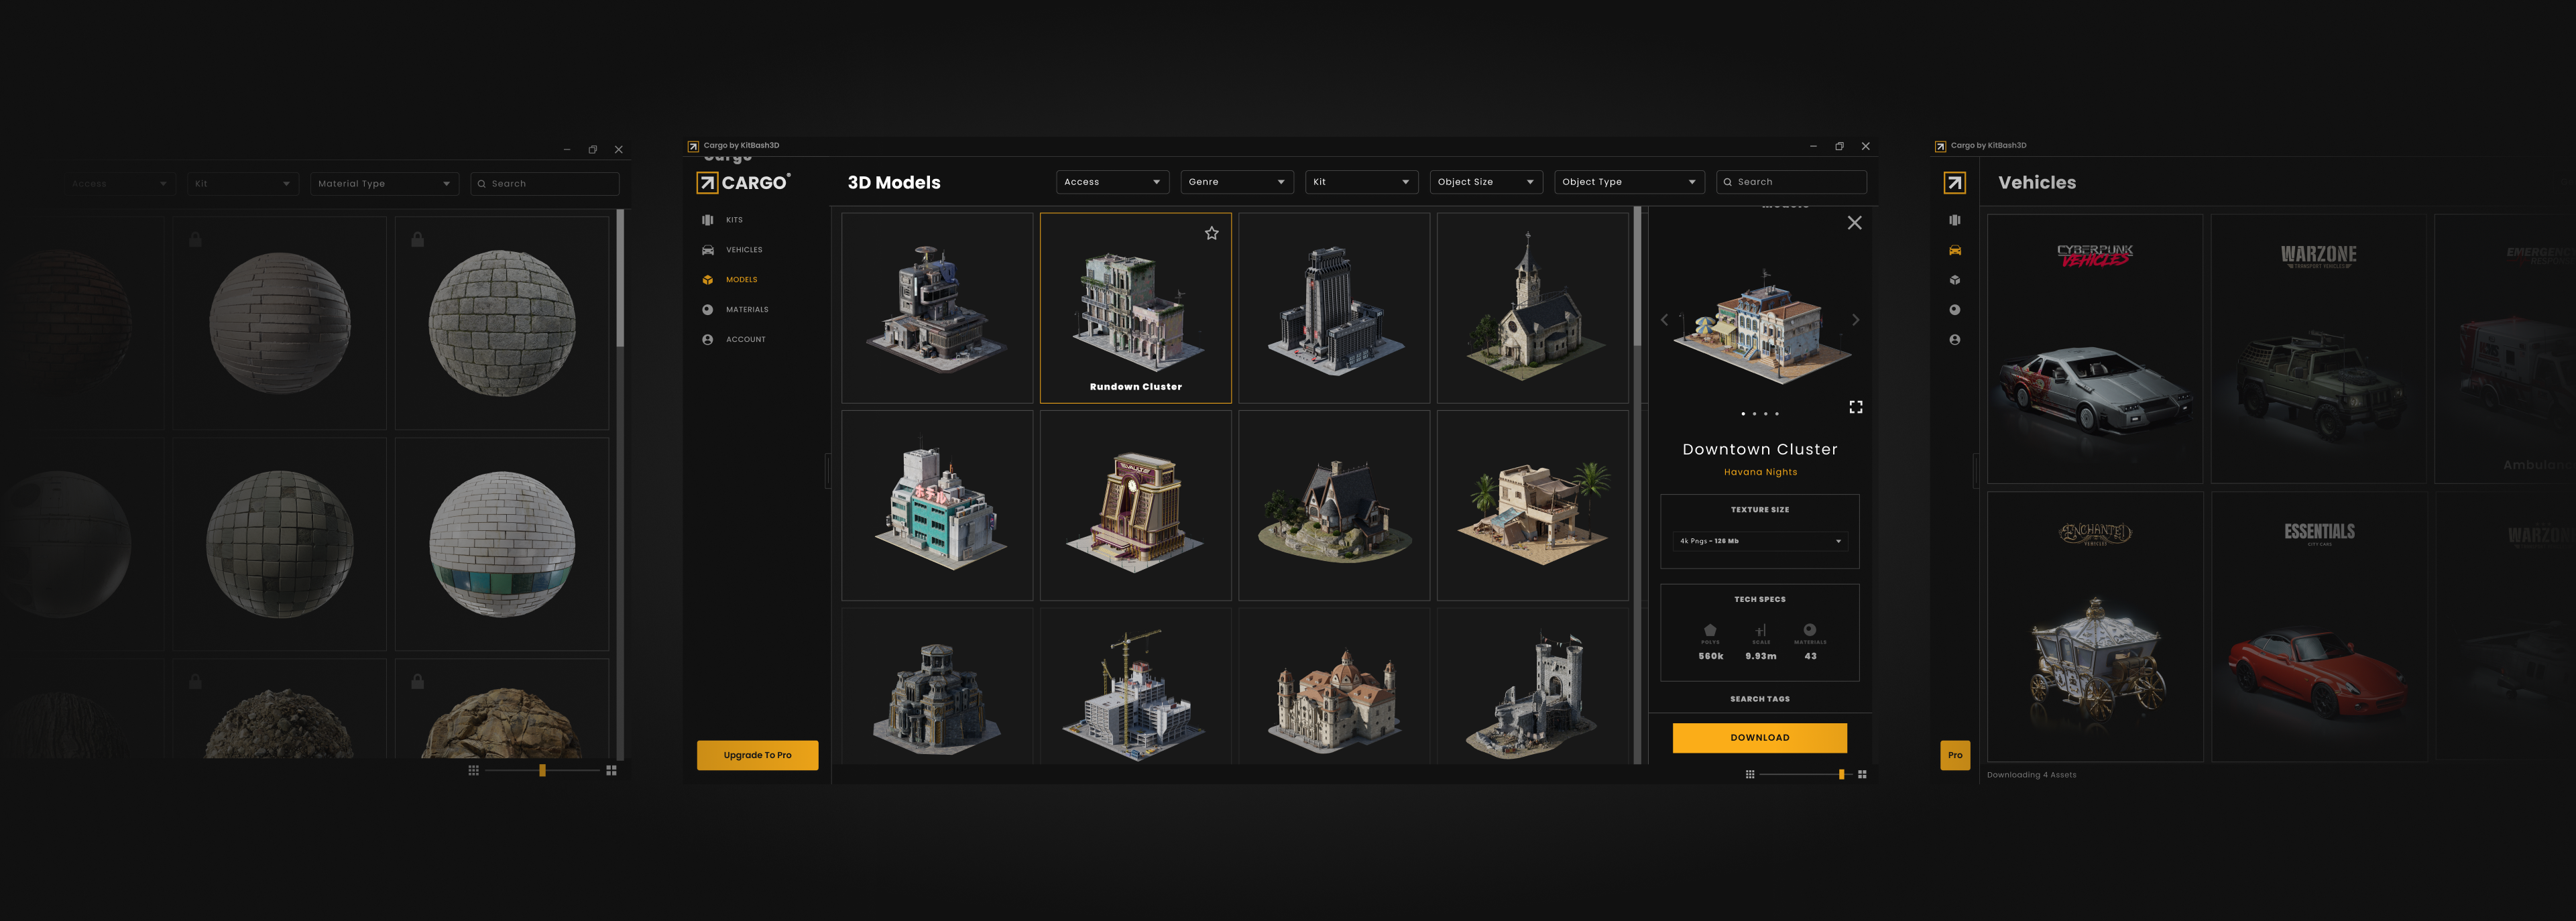Open Materials section in sidebar
Screen dimensions: 2576x921
tap(746, 310)
